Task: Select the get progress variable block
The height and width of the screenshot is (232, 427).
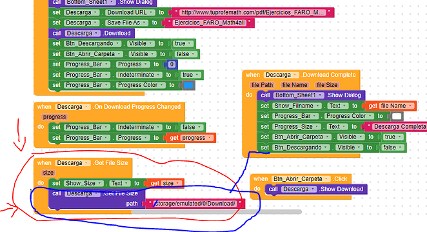Action: coord(191,138)
